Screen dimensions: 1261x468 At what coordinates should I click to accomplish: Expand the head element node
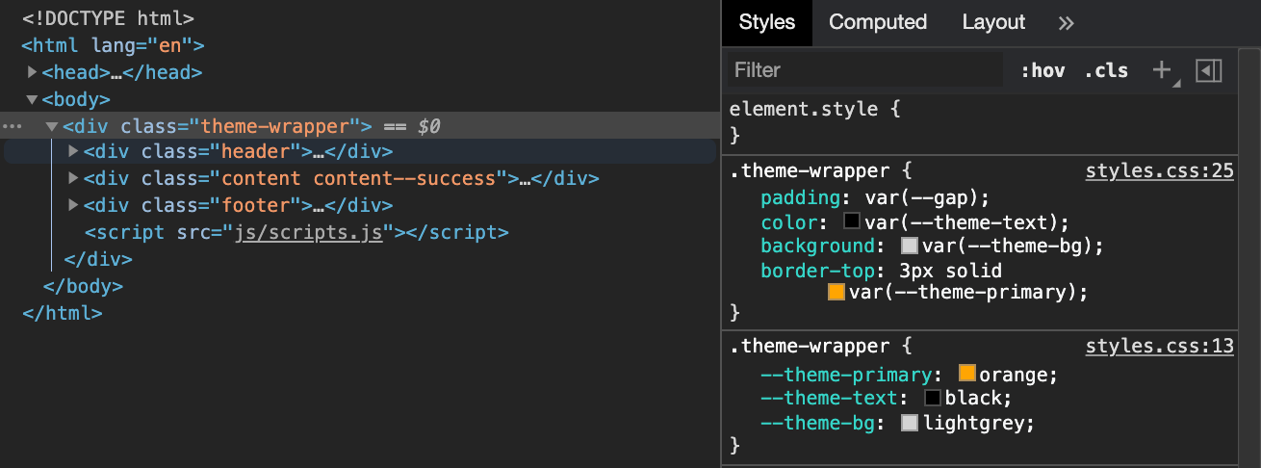32,72
